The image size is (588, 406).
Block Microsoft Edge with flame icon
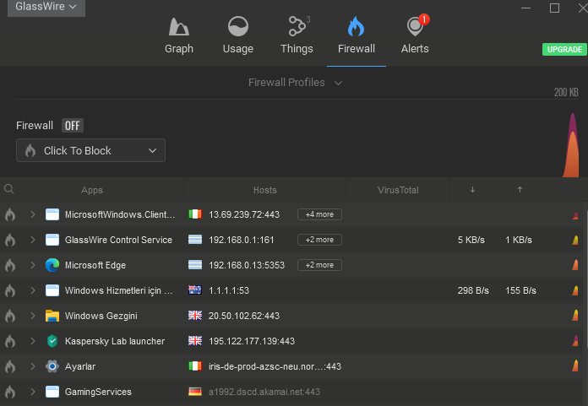(x=10, y=265)
